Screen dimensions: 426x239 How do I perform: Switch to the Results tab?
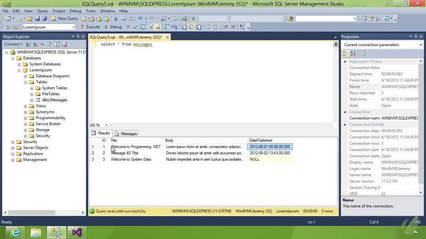click(101, 133)
